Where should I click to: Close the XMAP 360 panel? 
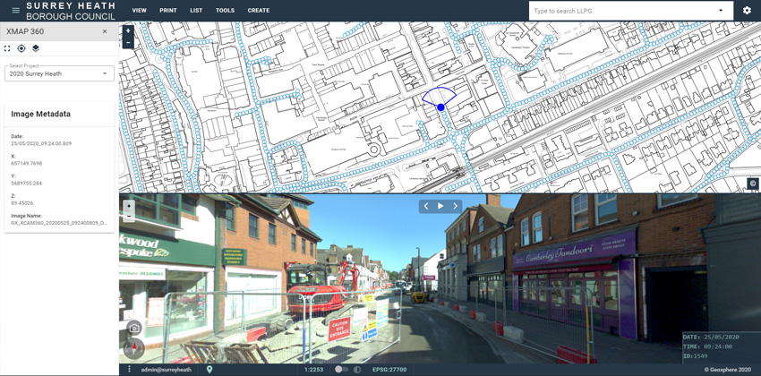pos(105,31)
